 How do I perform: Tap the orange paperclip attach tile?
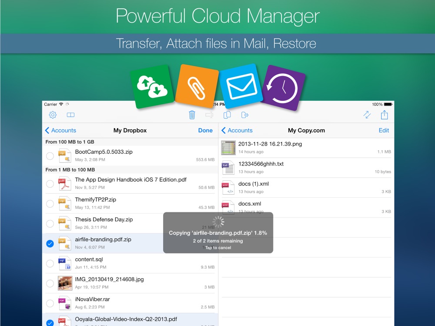tap(197, 86)
